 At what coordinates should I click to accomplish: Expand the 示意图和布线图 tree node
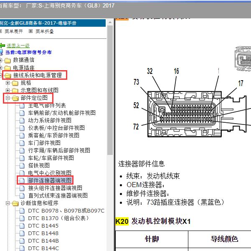click(8, 90)
